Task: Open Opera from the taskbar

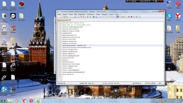Action: 31,101
